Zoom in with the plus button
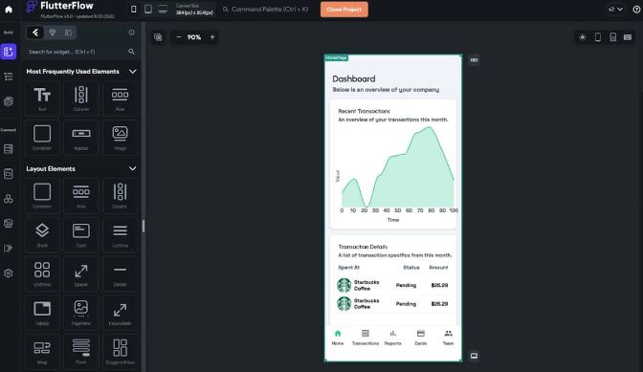The image size is (643, 372). click(x=212, y=37)
